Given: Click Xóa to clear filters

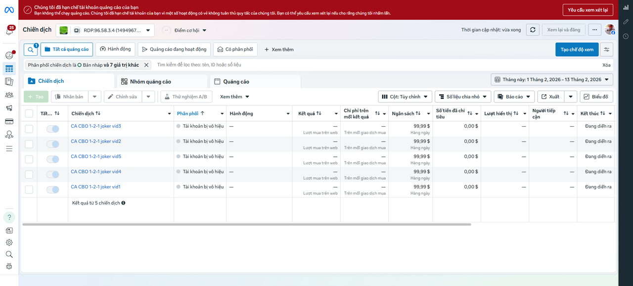Looking at the screenshot, I should coord(606,65).
